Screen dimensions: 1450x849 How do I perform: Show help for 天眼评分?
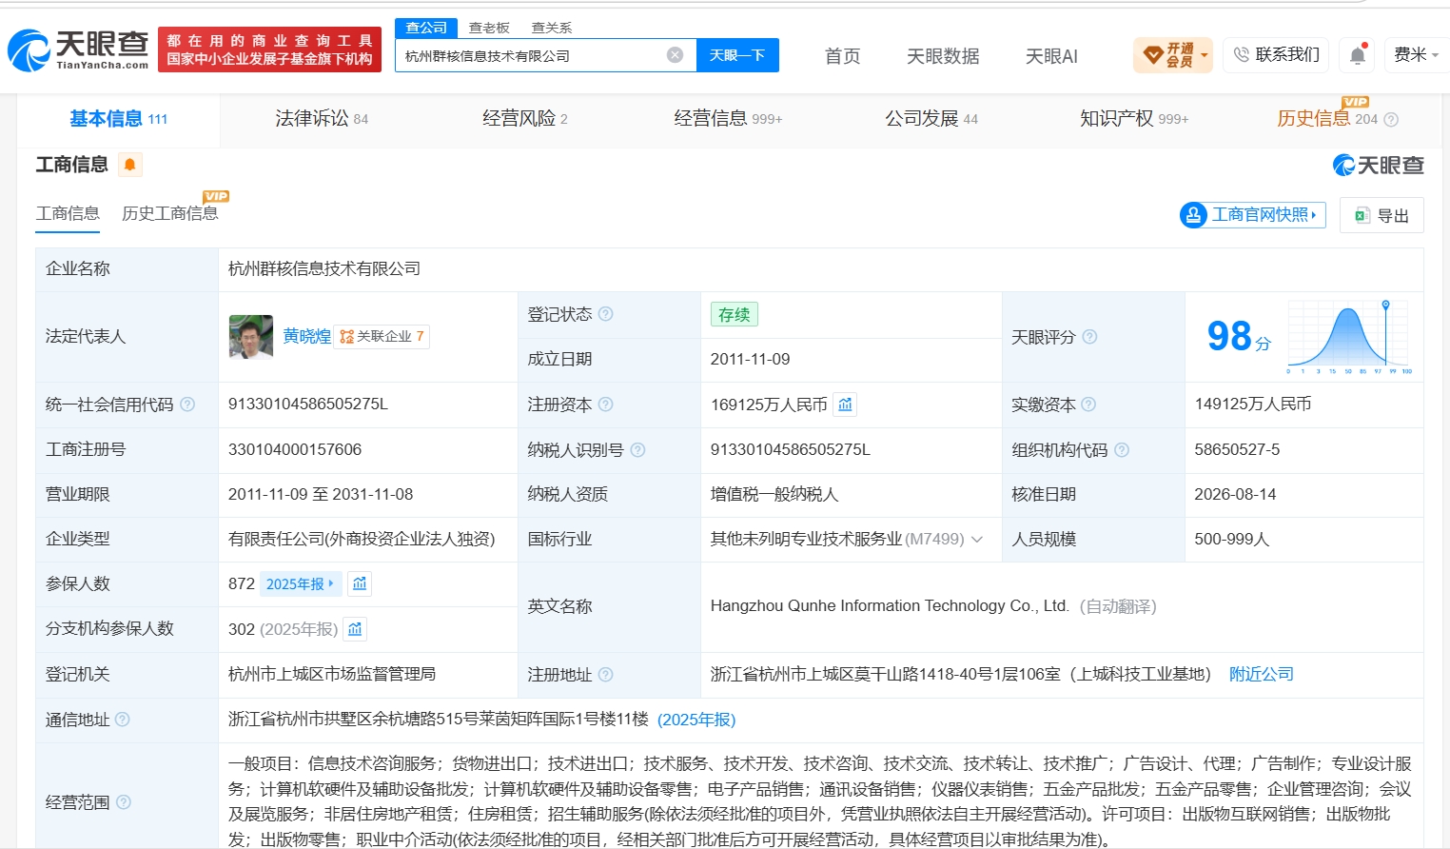pyautogui.click(x=1089, y=337)
